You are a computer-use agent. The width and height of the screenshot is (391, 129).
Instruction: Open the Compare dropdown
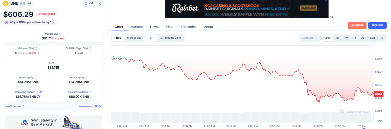310,38
